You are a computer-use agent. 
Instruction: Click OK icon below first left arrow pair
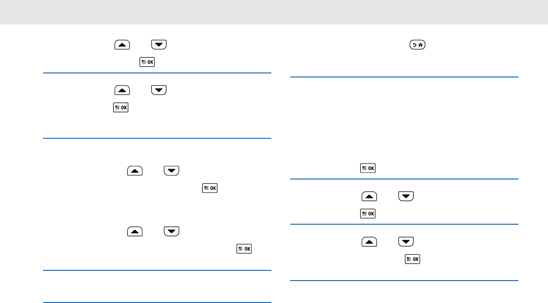147,62
